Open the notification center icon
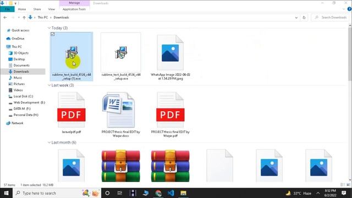The image size is (352, 198). pyautogui.click(x=344, y=193)
